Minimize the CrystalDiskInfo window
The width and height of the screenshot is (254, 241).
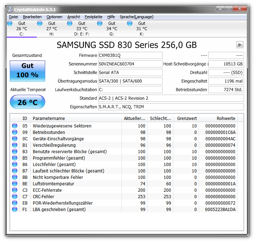(x=220, y=9)
